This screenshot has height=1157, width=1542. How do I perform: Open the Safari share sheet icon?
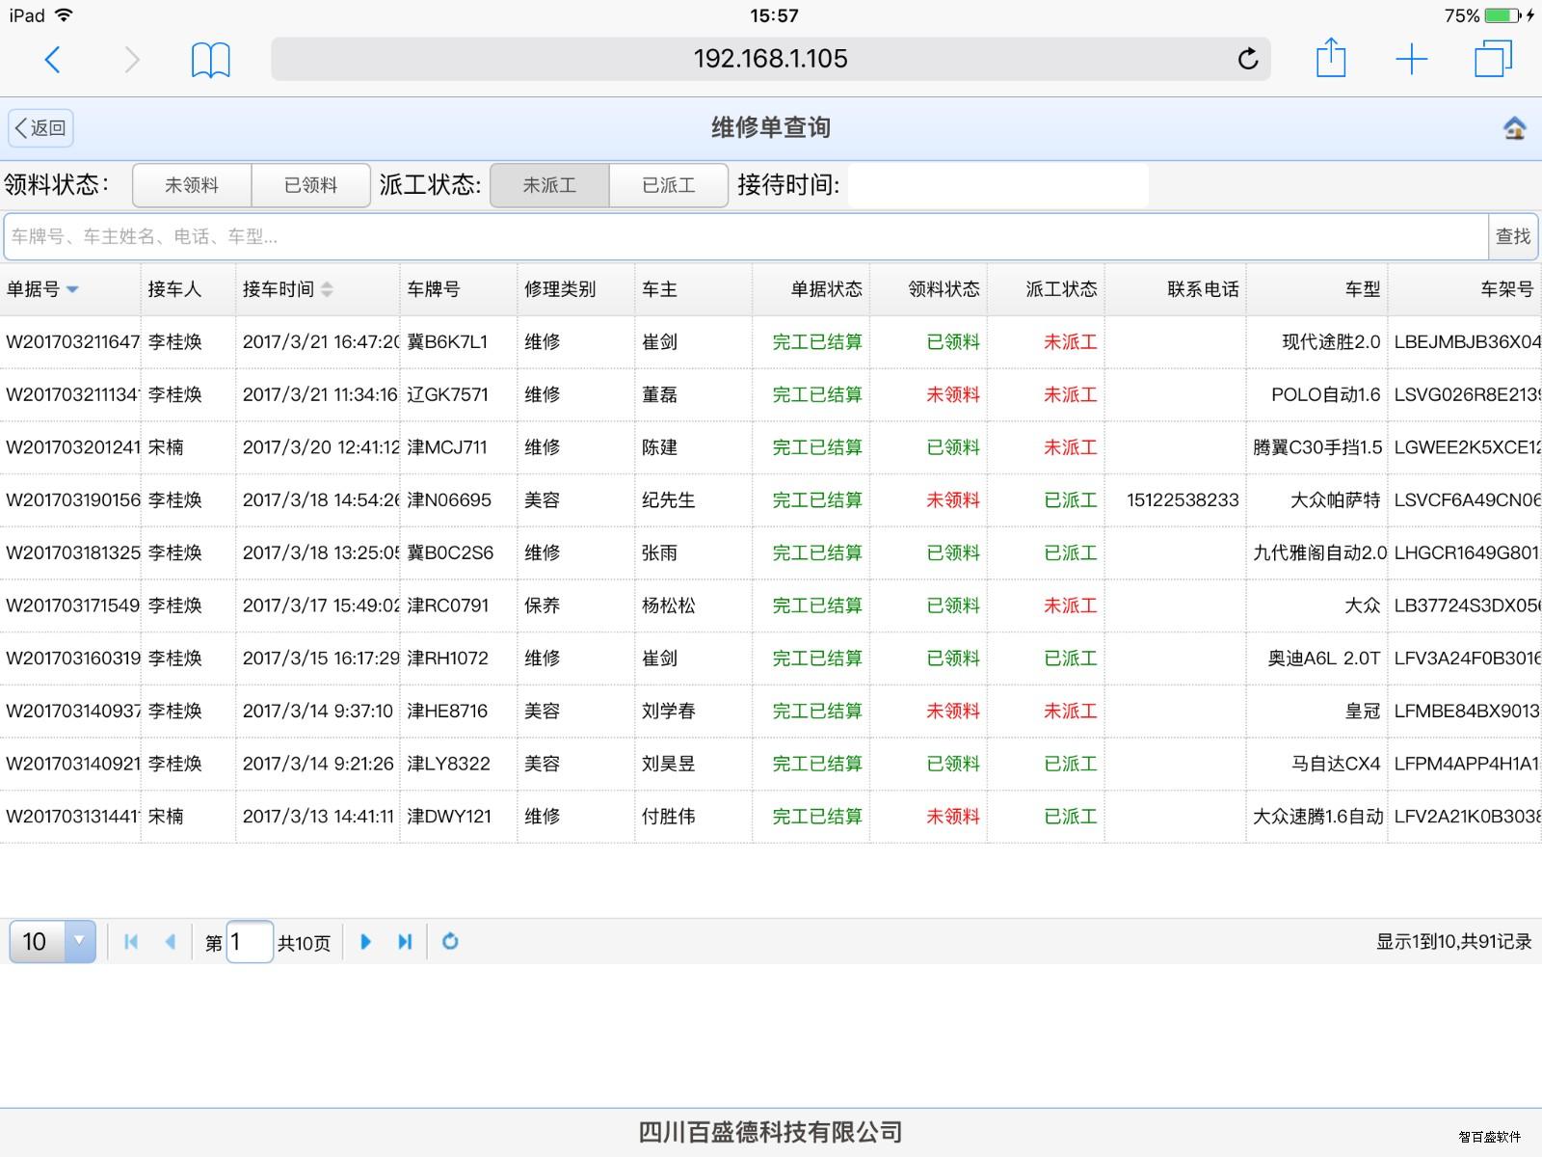(1331, 58)
